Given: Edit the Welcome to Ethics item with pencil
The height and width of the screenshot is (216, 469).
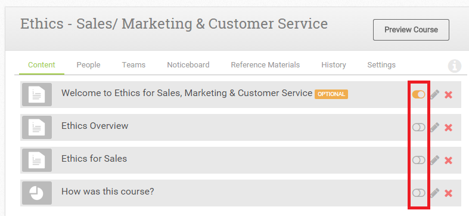Looking at the screenshot, I should pos(434,95).
